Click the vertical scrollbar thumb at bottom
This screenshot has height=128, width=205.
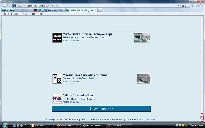pos(202,117)
